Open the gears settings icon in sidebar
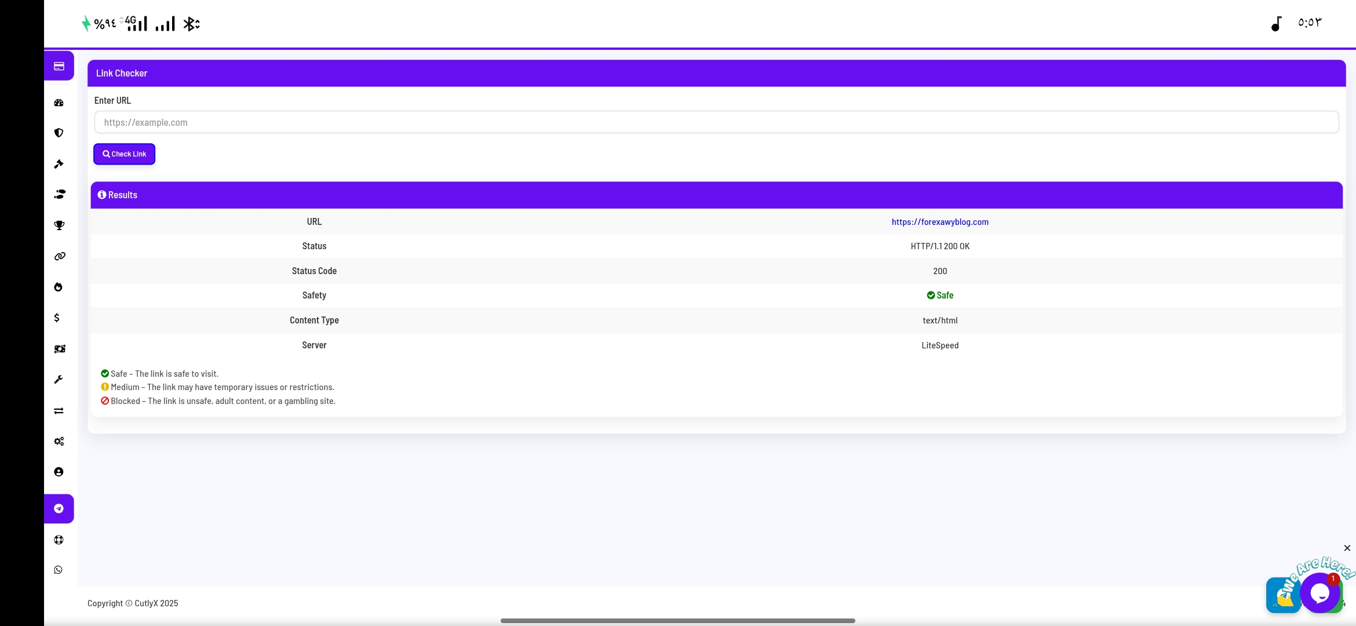This screenshot has width=1356, height=626. tap(59, 441)
